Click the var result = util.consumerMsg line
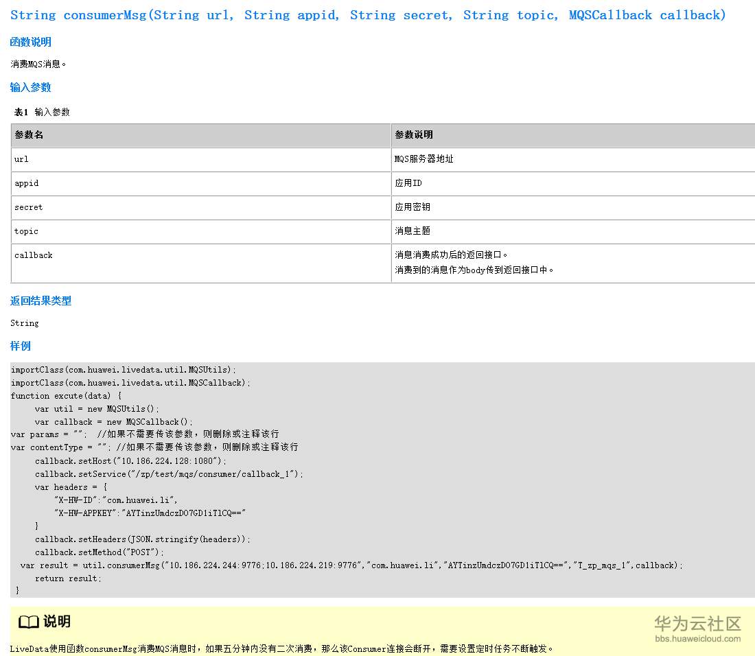Image resolution: width=755 pixels, height=656 pixels. pos(351,565)
